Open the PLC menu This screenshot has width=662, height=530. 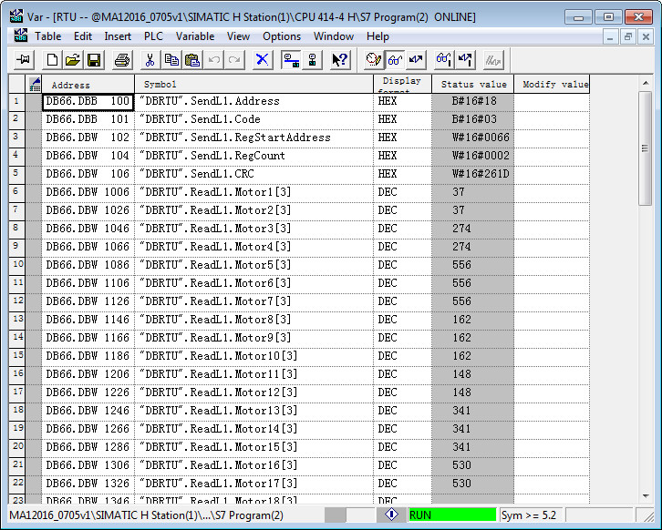(154, 36)
